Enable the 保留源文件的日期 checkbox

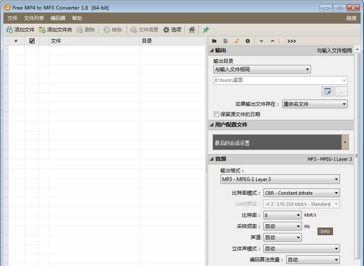[x=216, y=114]
